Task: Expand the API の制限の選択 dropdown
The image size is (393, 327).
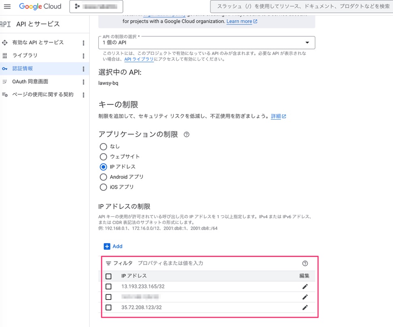Action: [207, 42]
